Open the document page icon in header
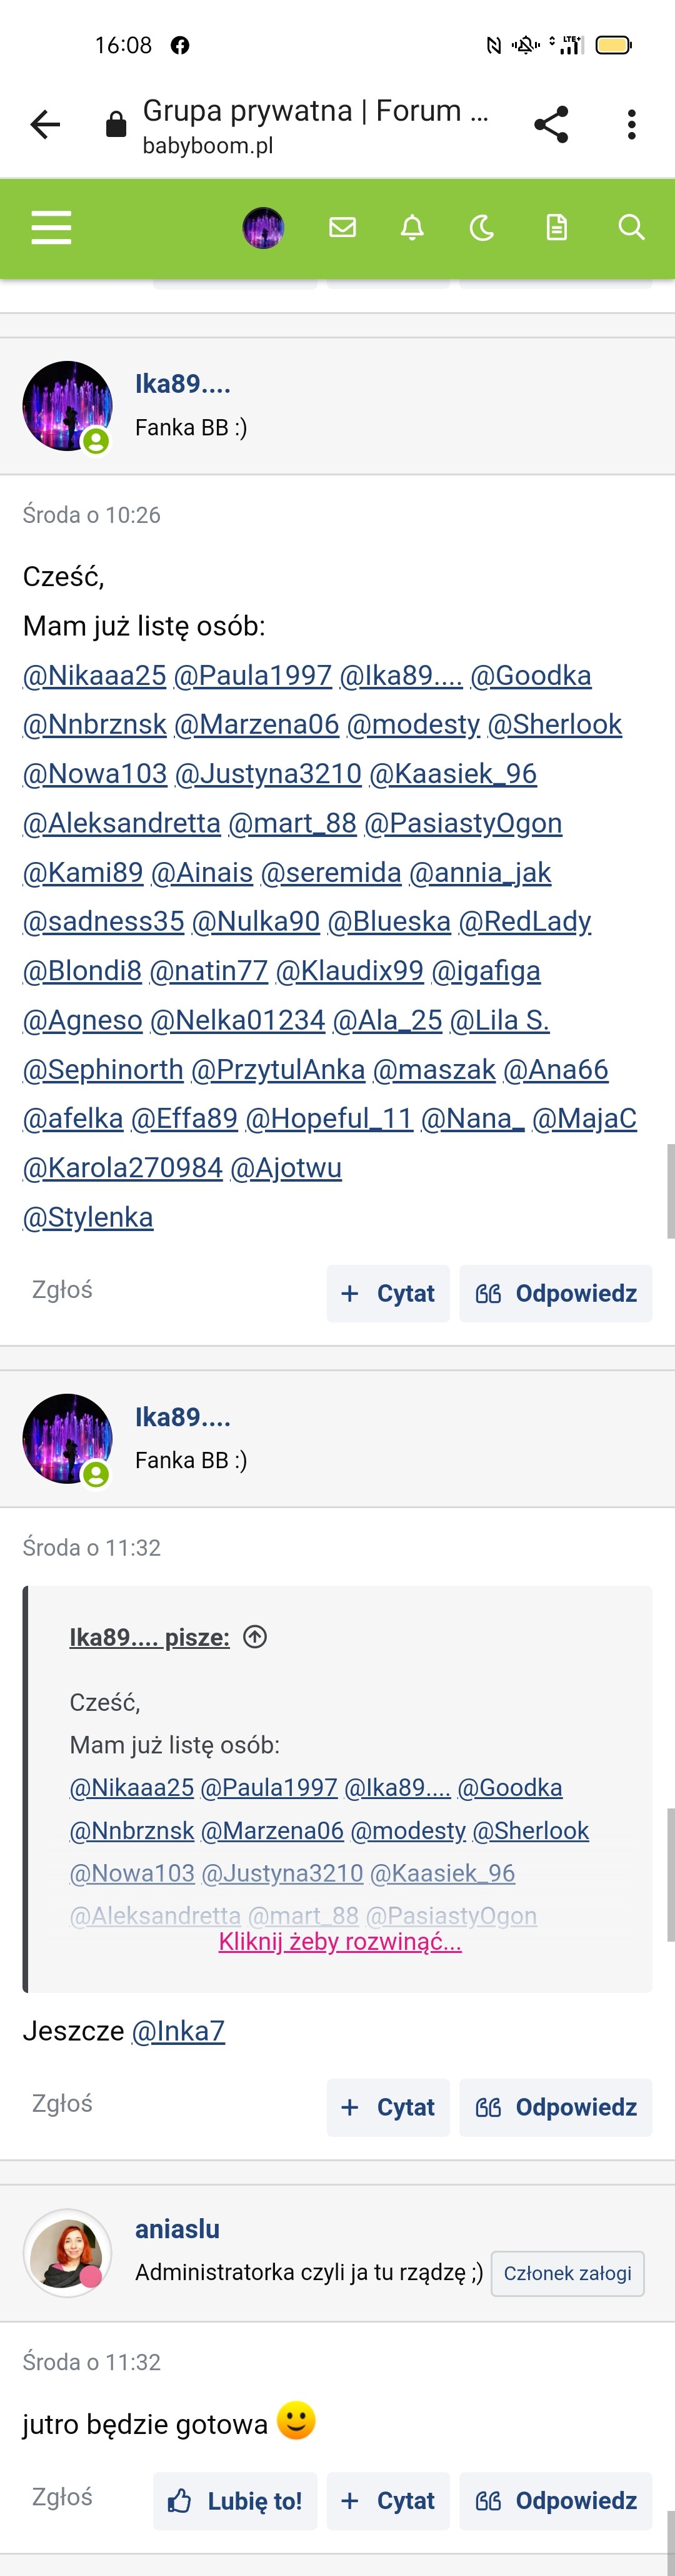Image resolution: width=675 pixels, height=2576 pixels. [556, 228]
